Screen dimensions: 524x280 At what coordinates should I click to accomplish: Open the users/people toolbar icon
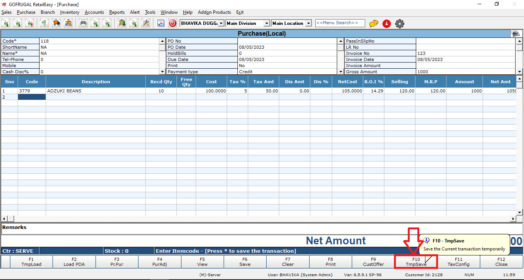click(x=68, y=23)
